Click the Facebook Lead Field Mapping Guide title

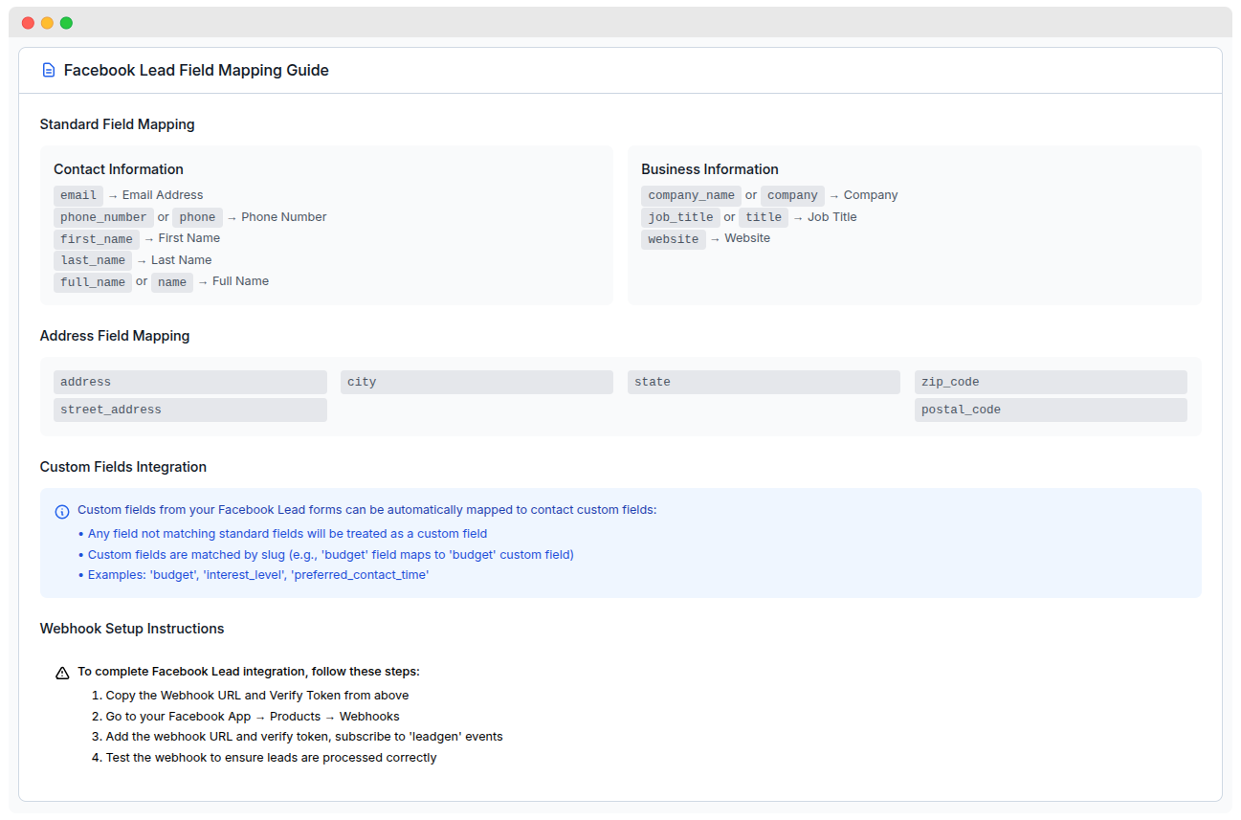tap(196, 70)
